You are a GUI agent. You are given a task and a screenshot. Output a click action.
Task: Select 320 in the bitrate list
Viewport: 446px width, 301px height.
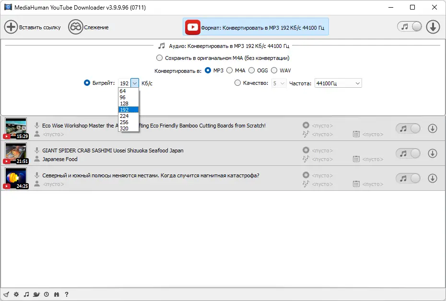pos(123,128)
